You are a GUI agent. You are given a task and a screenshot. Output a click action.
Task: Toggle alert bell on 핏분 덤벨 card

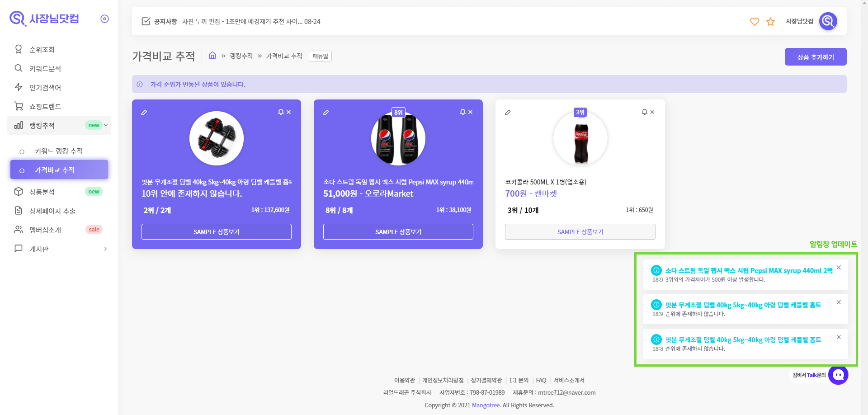click(281, 112)
